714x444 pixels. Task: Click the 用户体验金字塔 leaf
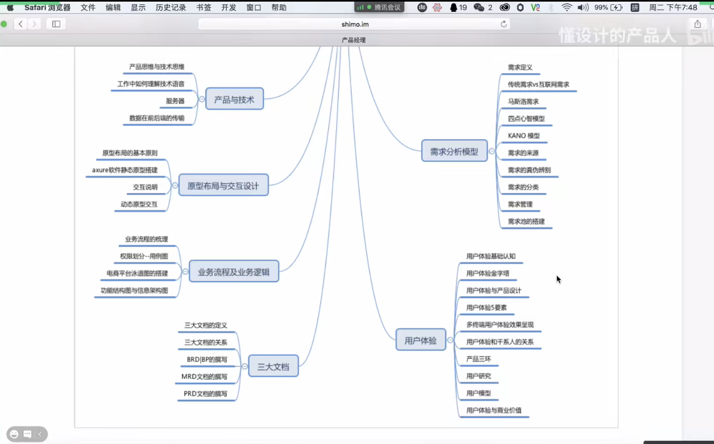point(488,274)
